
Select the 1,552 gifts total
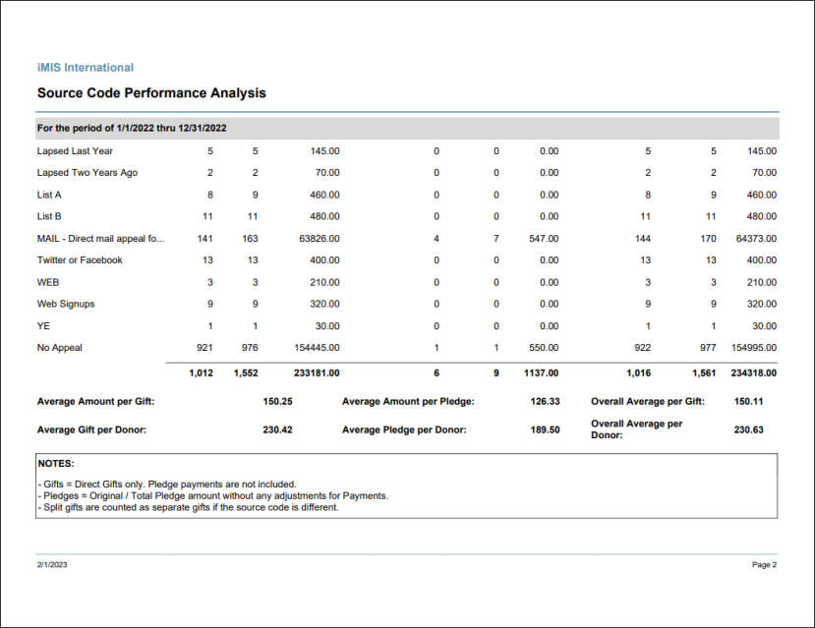[x=246, y=372]
